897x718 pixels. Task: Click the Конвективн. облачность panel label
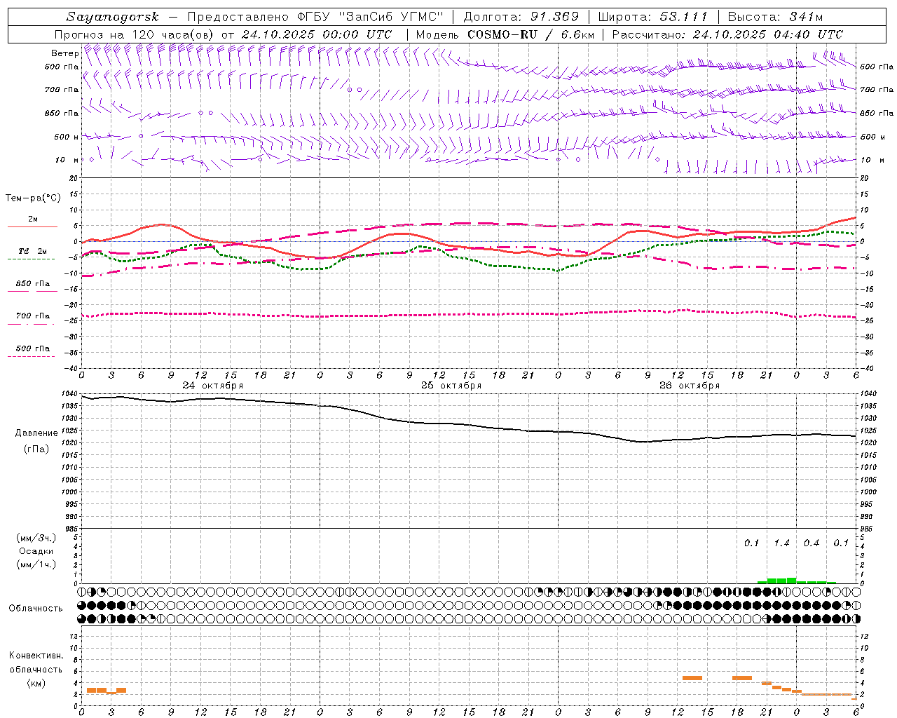[36, 669]
